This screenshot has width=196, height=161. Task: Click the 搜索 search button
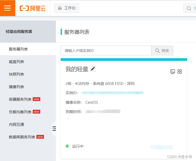point(162,50)
